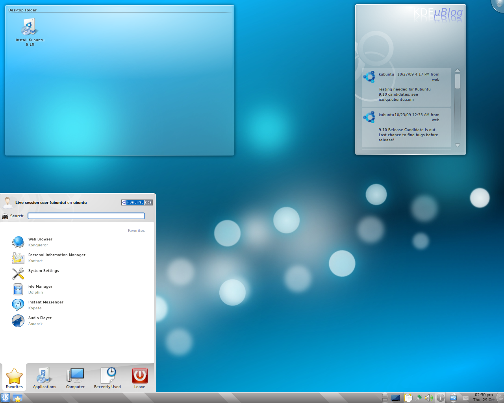Click the microblog scrollbar up arrow
504x403 pixels.
[x=458, y=70]
